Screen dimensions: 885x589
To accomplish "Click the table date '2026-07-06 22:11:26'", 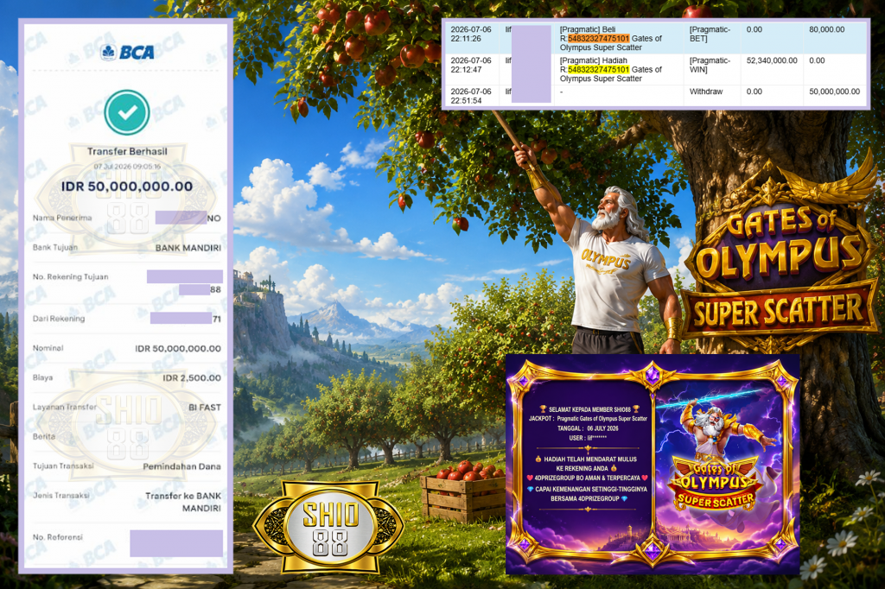I will click(x=471, y=34).
